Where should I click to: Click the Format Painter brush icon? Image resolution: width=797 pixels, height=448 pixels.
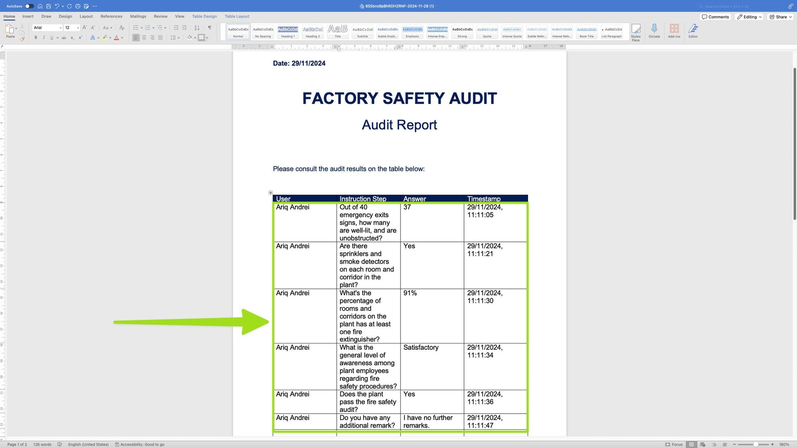click(x=22, y=39)
